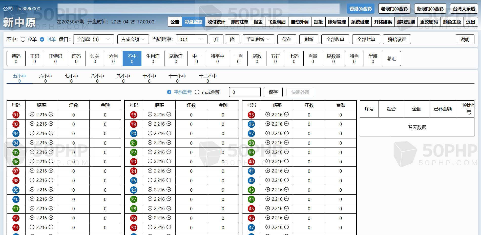Increase odds for number 18
The width and height of the screenshot is (481, 235).
[150, 114]
